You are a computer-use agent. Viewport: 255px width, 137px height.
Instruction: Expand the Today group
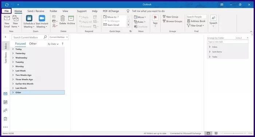tap(13, 49)
